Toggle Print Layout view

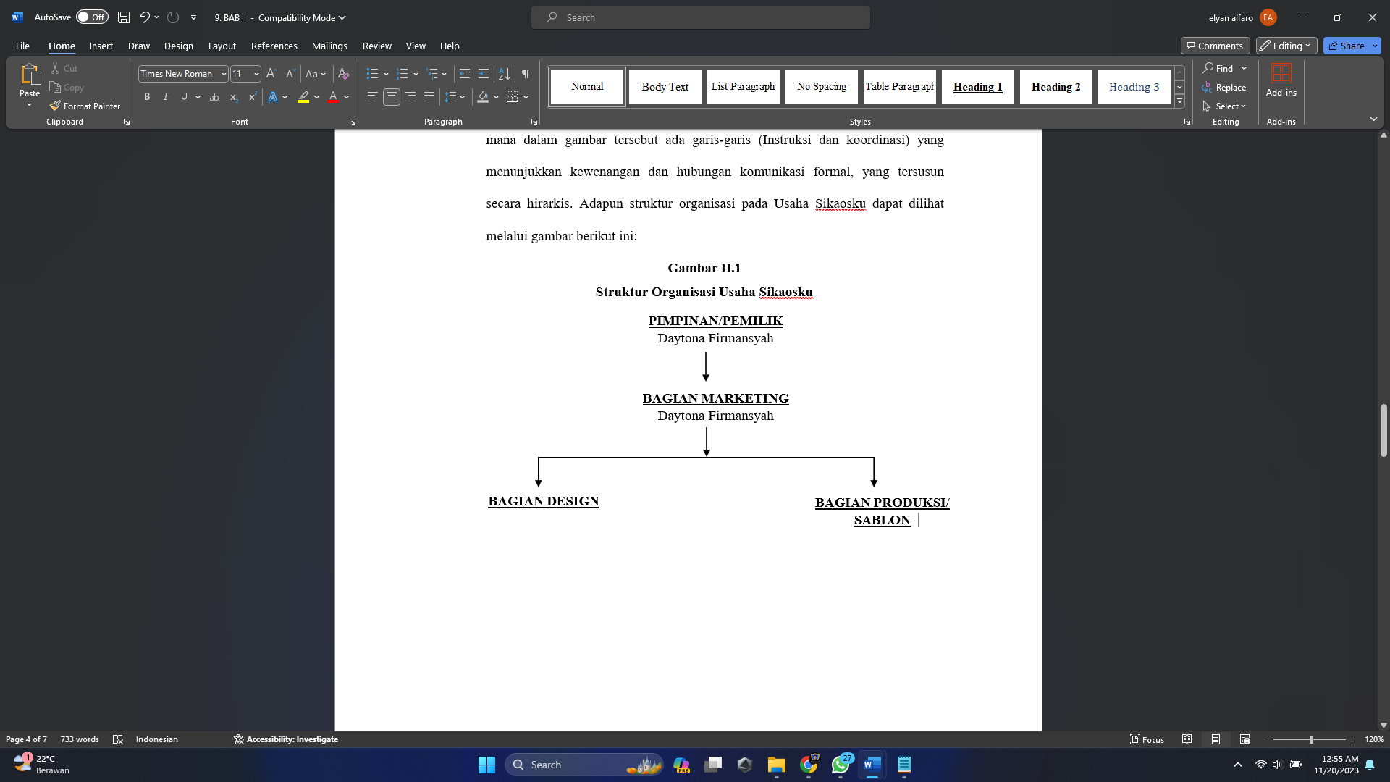(1216, 739)
